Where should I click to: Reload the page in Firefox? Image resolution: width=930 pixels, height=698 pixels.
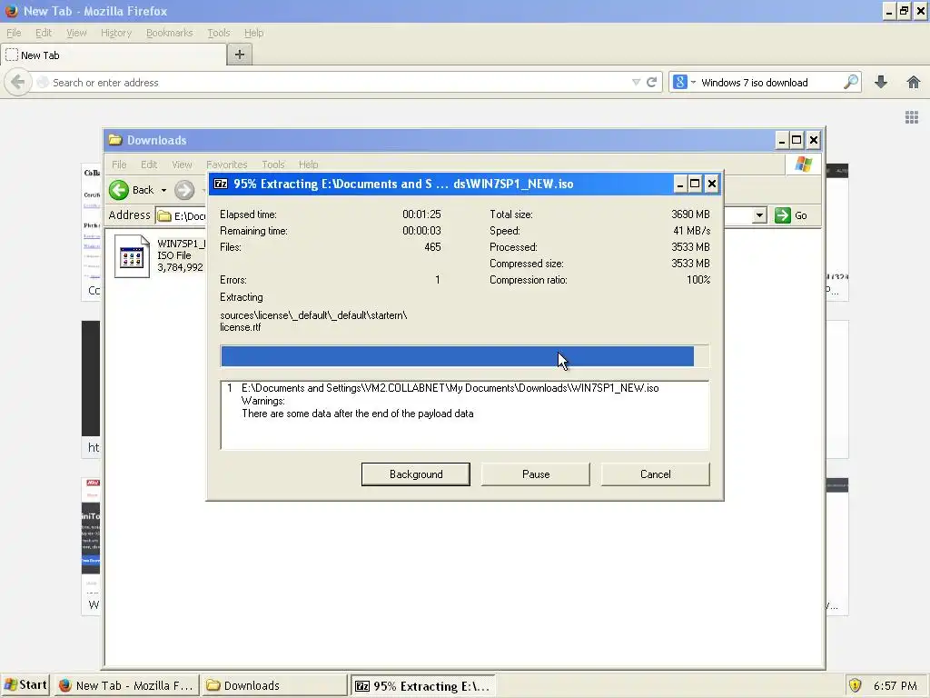tap(652, 83)
